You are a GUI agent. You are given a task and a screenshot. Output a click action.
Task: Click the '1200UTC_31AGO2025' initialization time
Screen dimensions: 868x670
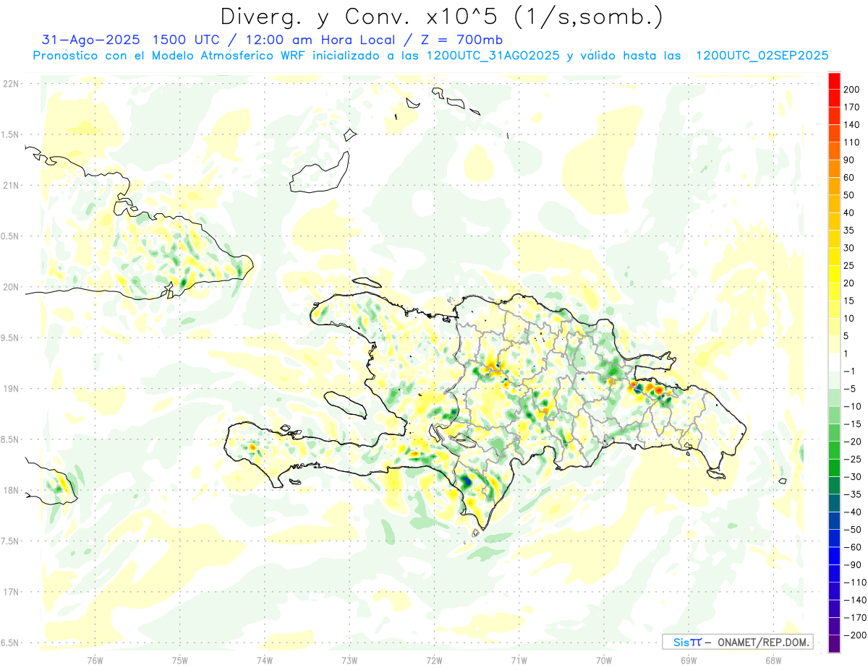(493, 56)
